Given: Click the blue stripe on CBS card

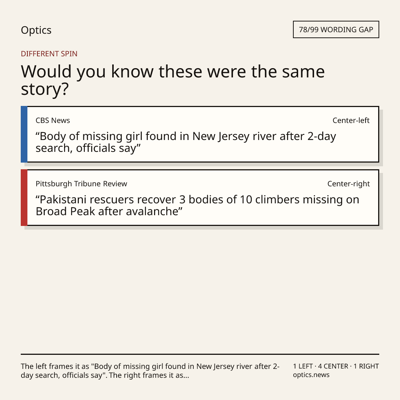Looking at the screenshot, I should tap(24, 134).
